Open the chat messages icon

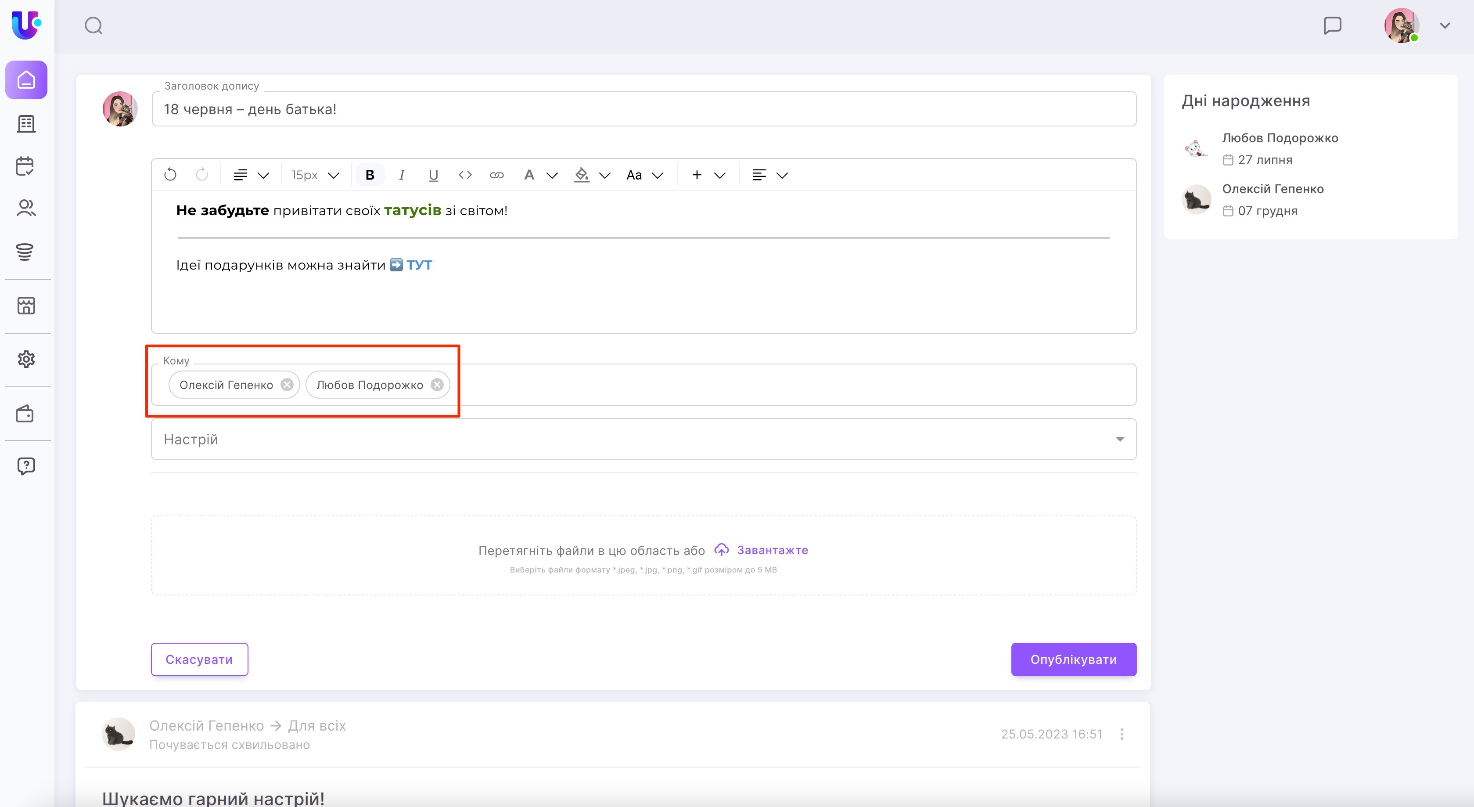[x=1332, y=26]
